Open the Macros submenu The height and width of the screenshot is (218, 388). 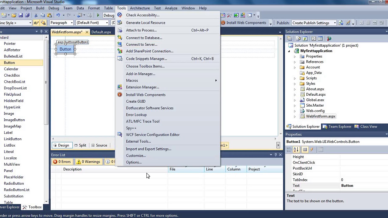[x=168, y=81]
